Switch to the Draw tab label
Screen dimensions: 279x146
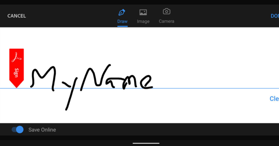122,21
